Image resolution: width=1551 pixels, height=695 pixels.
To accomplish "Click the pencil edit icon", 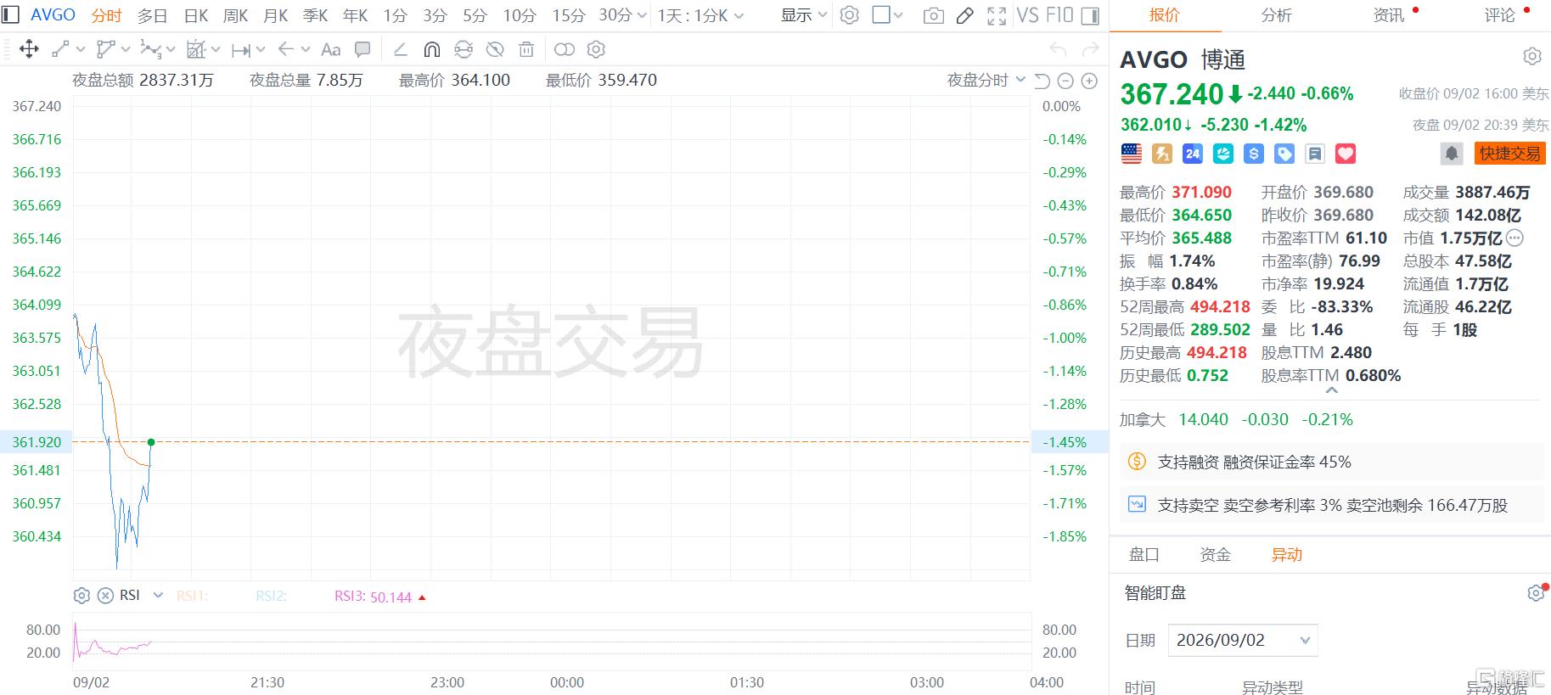I will (964, 15).
